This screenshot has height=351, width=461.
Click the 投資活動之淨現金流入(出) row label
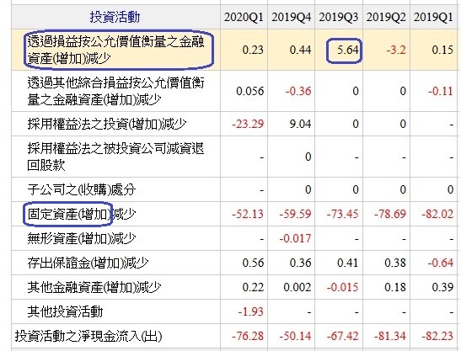pos(88,337)
